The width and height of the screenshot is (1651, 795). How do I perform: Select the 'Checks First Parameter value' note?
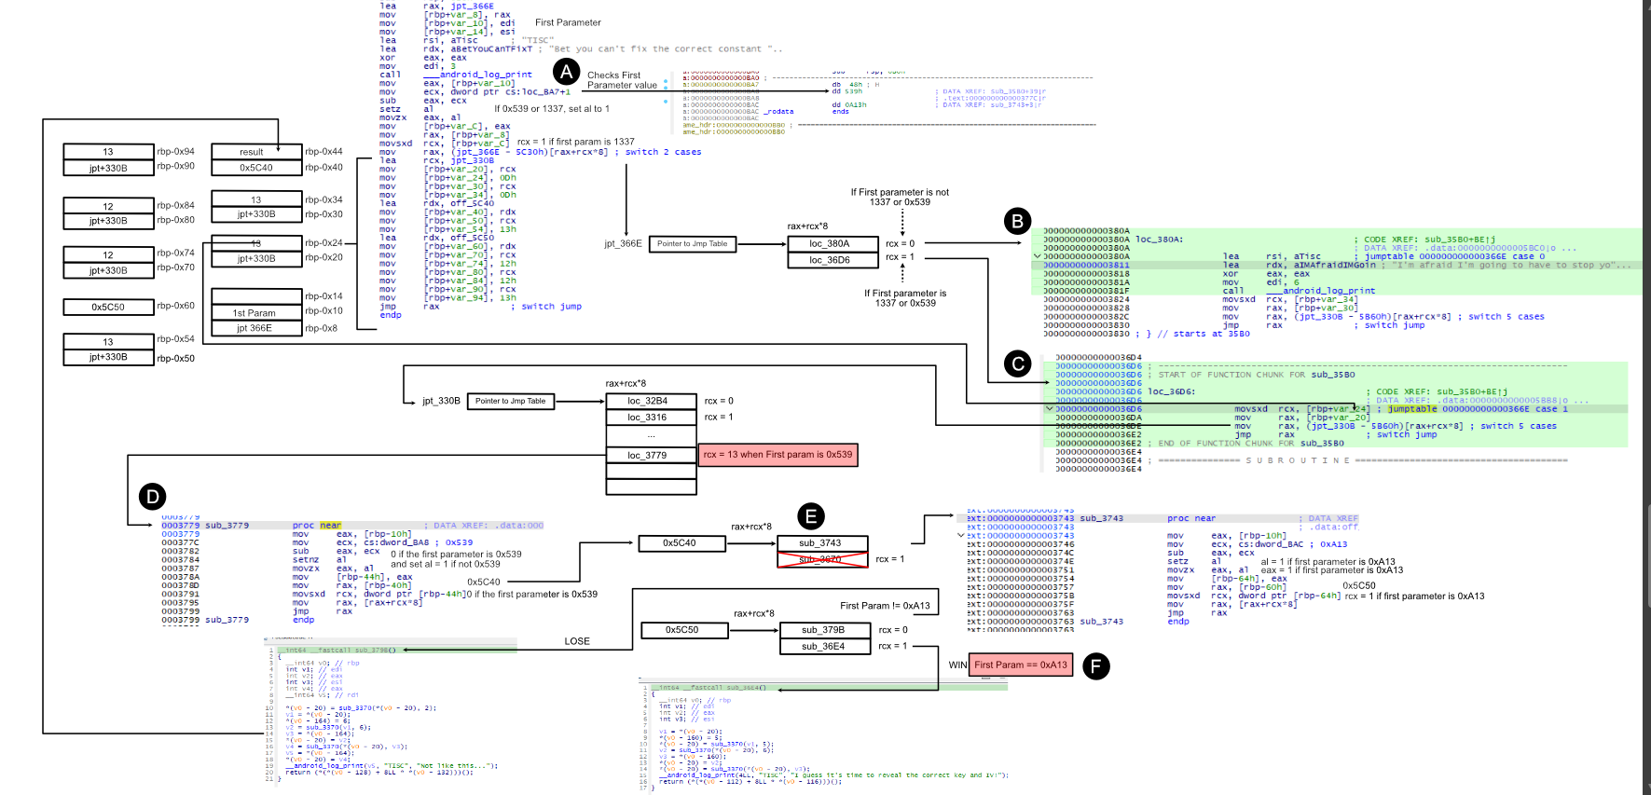[x=622, y=80]
